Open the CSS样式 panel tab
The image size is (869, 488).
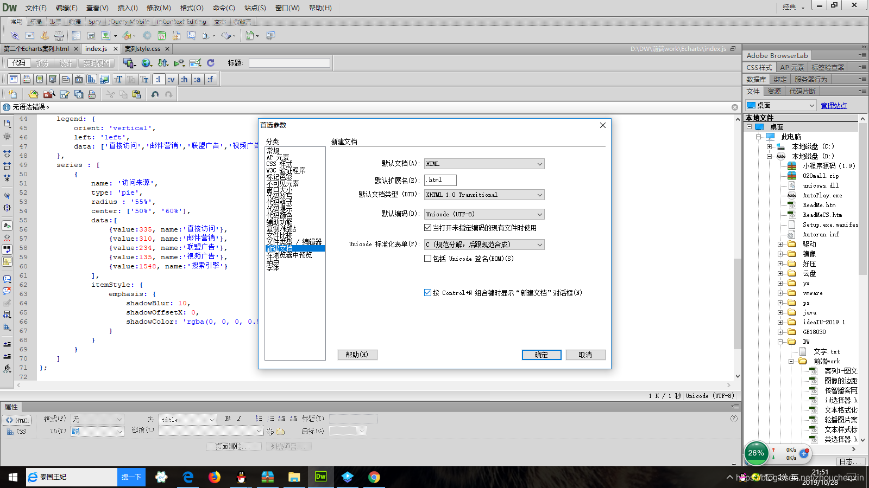pyautogui.click(x=759, y=67)
